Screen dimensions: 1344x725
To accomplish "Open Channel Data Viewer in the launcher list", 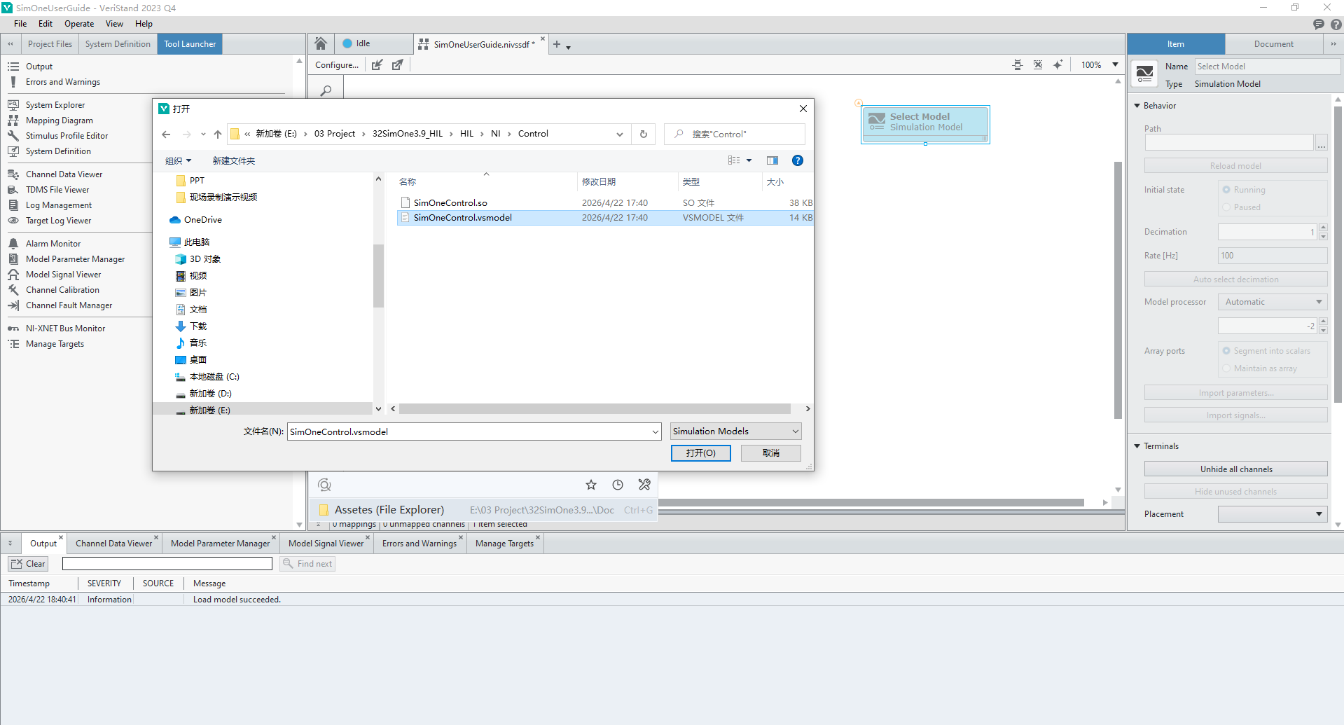I will (64, 174).
